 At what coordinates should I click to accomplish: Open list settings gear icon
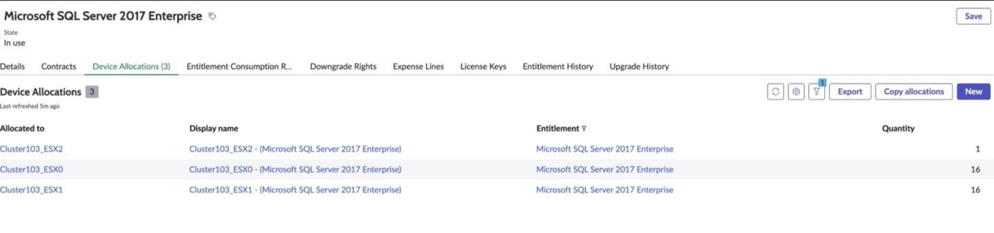(796, 91)
